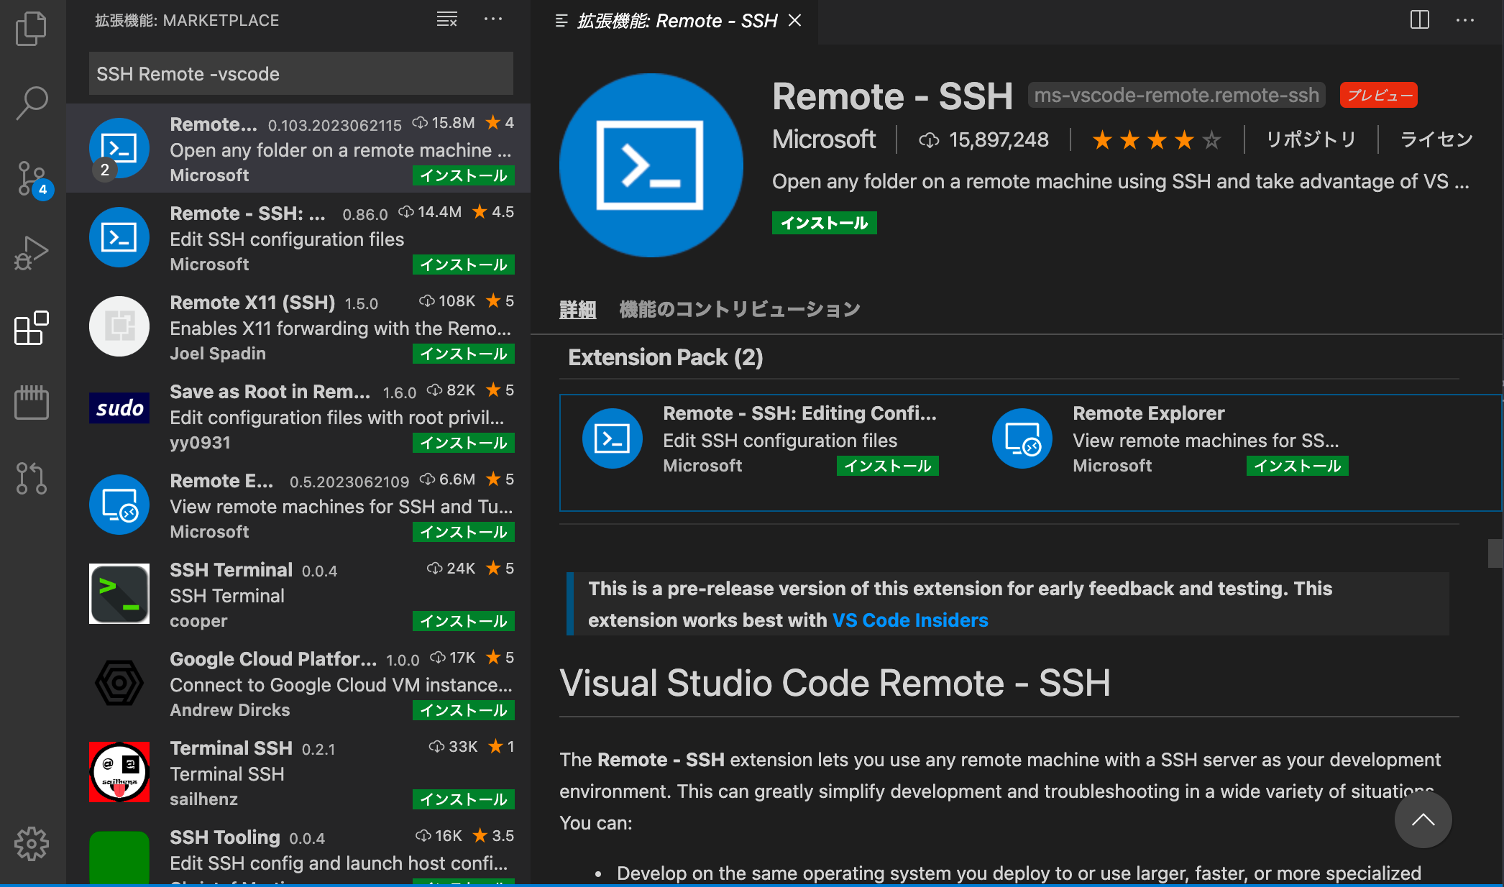Image resolution: width=1504 pixels, height=887 pixels.
Task: Open the Marketplace views more actions menu
Action: pos(493,19)
